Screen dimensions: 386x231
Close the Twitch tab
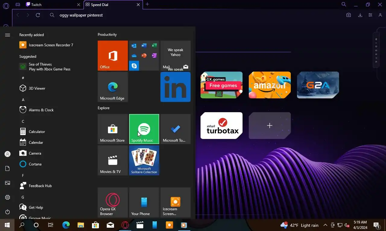point(79,5)
